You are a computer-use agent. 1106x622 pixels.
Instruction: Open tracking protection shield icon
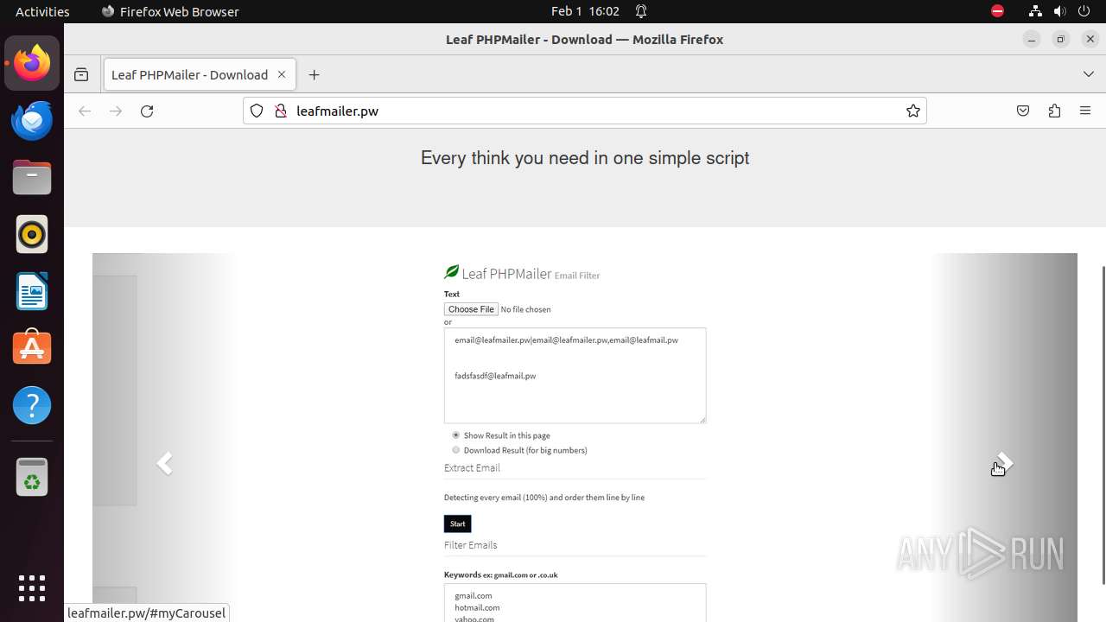(257, 111)
